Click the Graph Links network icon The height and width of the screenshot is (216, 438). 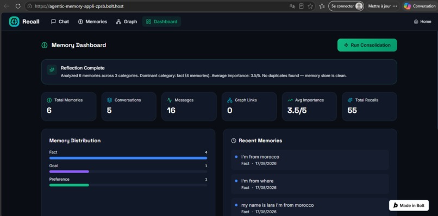coord(230,100)
